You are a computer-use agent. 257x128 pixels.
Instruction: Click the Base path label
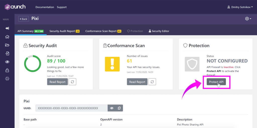[x=30, y=120]
